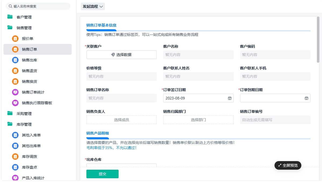Open 销售出库 in the sidebar
The image size is (322, 182).
38,60
